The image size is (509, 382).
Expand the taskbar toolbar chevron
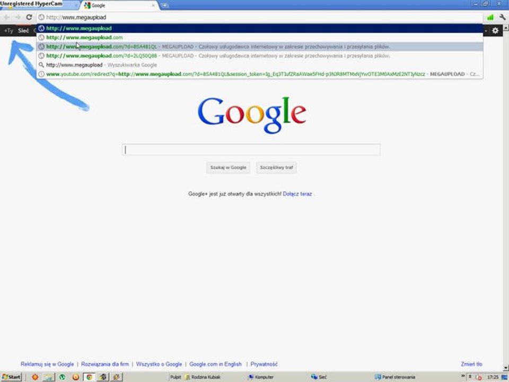tap(463, 376)
